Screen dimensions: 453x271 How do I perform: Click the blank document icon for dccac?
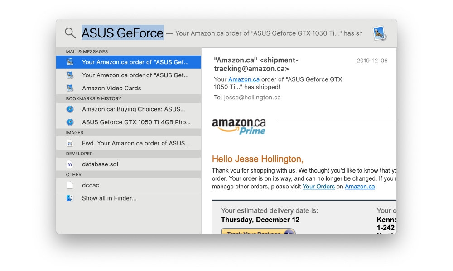pos(70,185)
